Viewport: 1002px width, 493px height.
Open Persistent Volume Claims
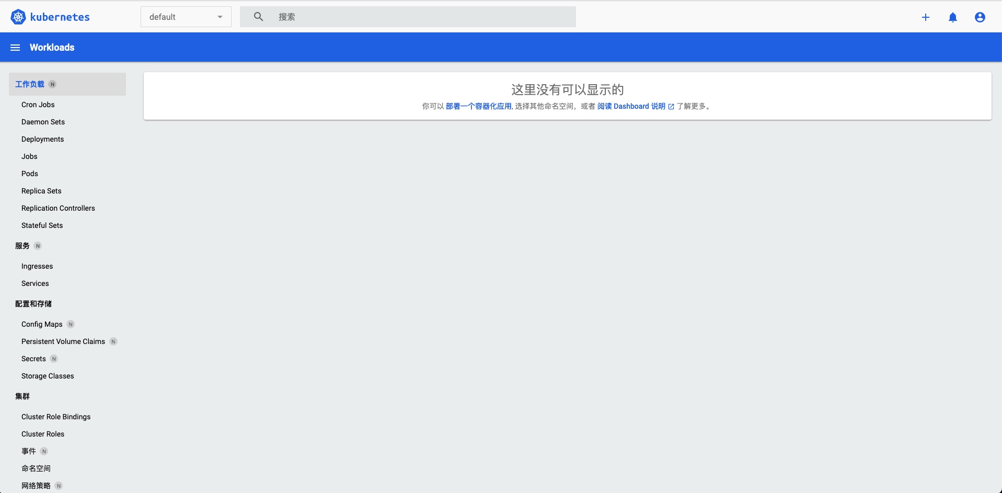tap(63, 341)
